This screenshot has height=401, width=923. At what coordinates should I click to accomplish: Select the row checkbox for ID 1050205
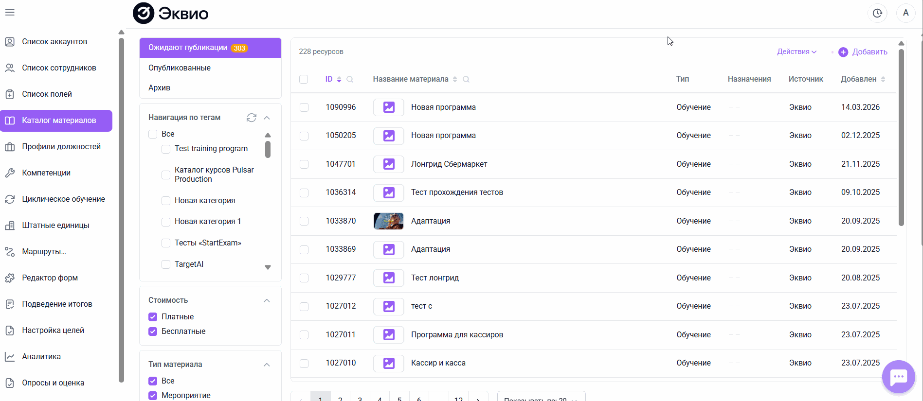tap(304, 136)
